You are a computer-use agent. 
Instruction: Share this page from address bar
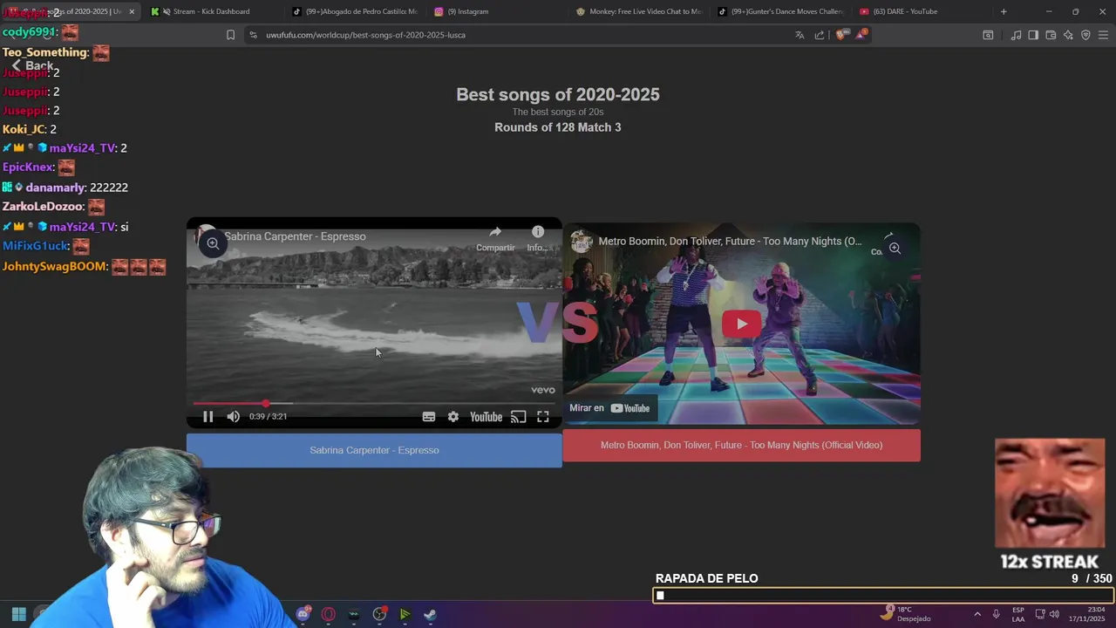click(820, 35)
